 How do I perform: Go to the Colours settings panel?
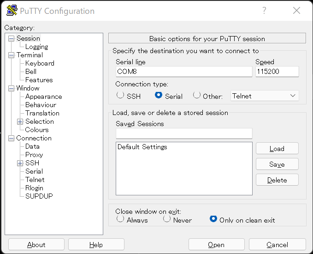coord(37,130)
